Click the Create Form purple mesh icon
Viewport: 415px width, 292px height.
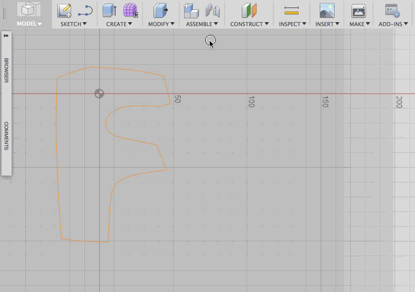(130, 10)
